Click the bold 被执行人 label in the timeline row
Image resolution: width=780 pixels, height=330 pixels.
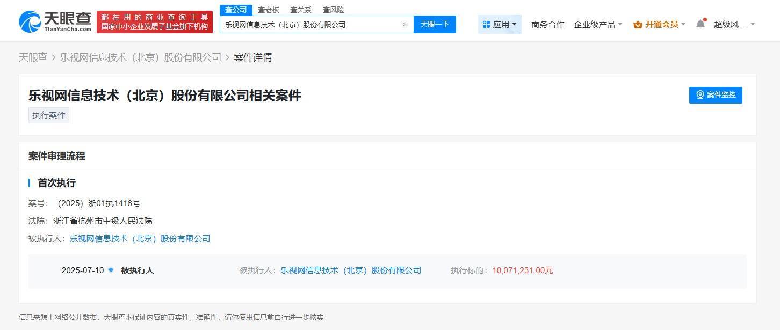[138, 270]
